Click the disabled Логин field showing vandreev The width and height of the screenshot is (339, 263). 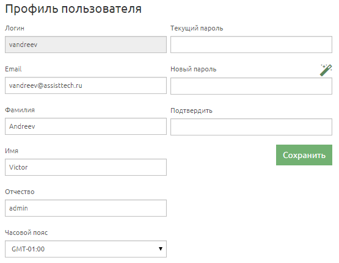[x=86, y=45]
